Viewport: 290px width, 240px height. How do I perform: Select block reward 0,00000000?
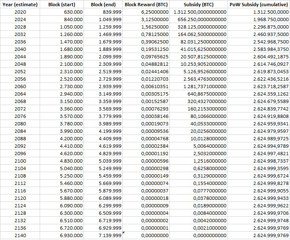[x=146, y=235]
